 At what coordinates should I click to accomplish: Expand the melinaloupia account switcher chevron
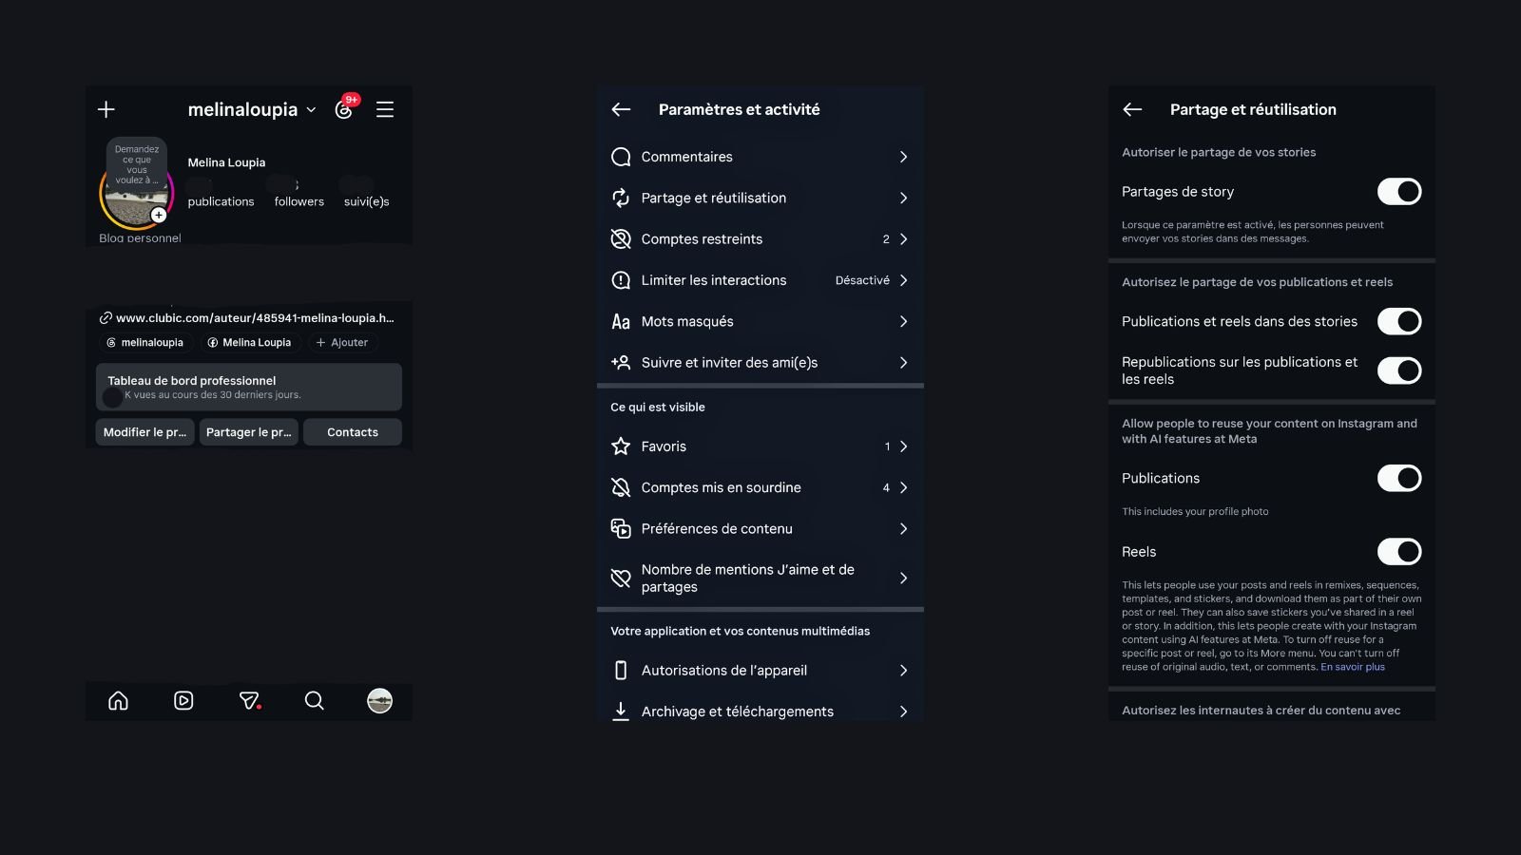(x=311, y=110)
